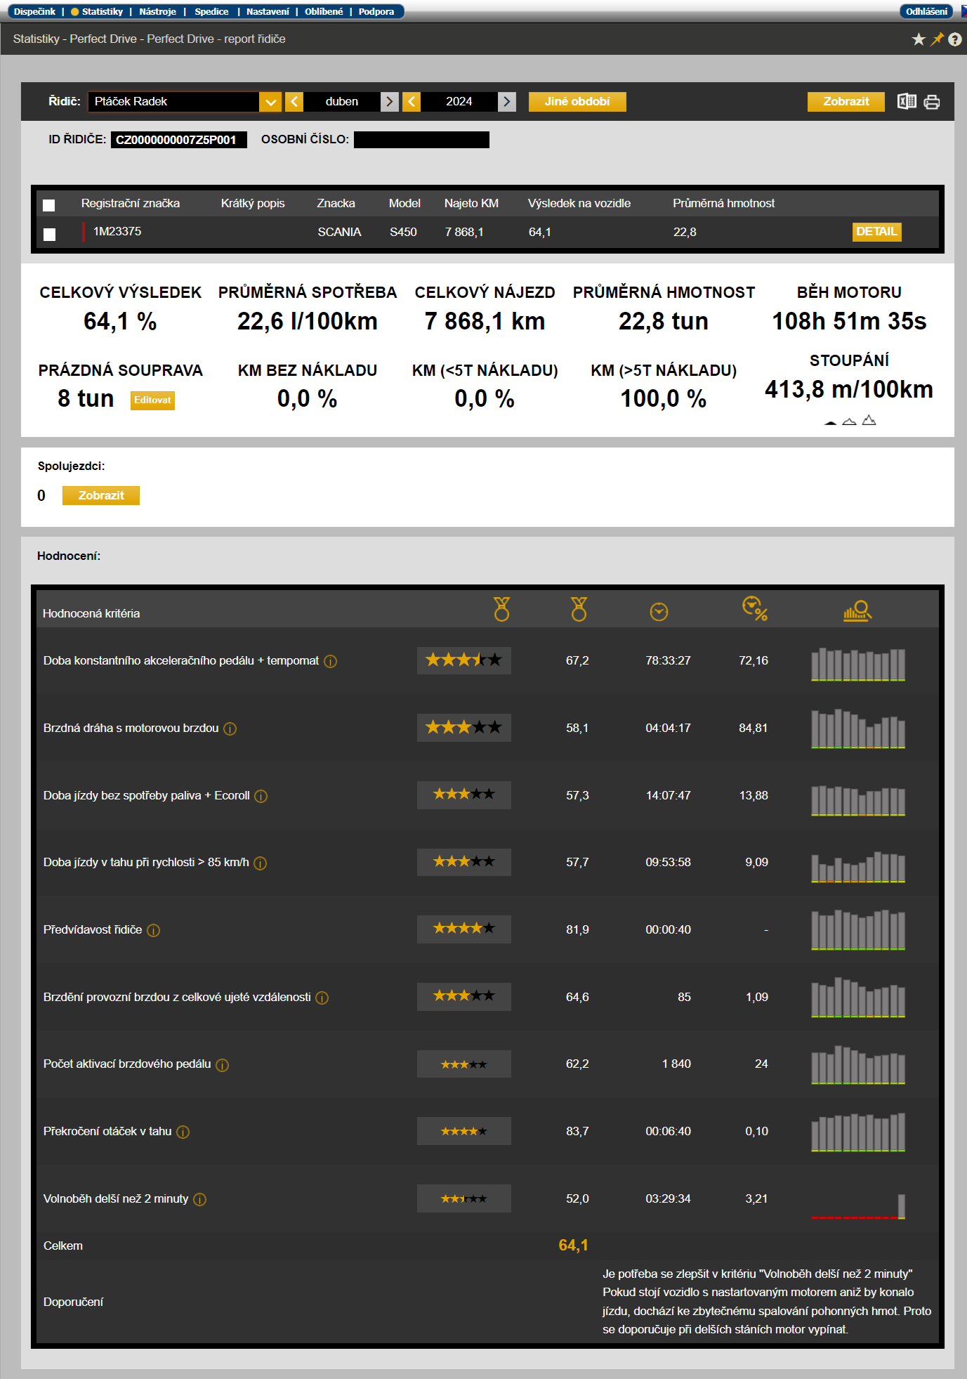Click the clock column header icon
Screen dimensions: 967x1379
click(x=659, y=612)
